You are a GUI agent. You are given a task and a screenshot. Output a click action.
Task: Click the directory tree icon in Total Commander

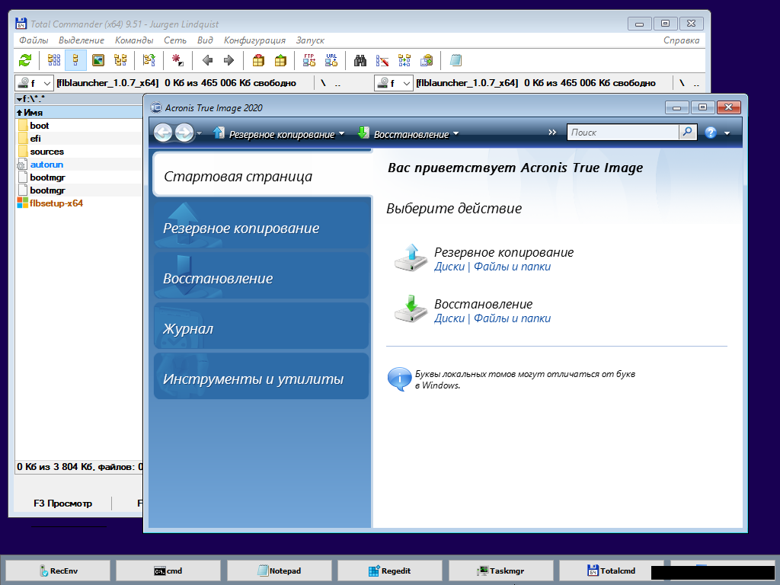[x=120, y=61]
